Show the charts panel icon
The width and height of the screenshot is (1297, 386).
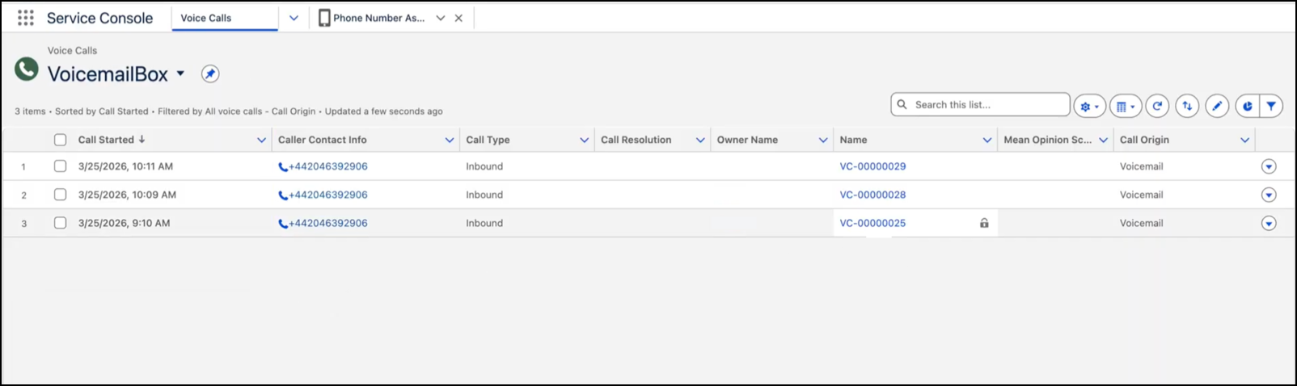(1247, 106)
